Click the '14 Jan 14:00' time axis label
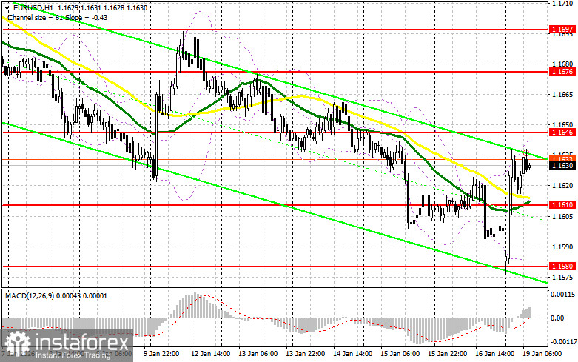Image resolution: width=578 pixels, height=362 pixels. [x=353, y=354]
